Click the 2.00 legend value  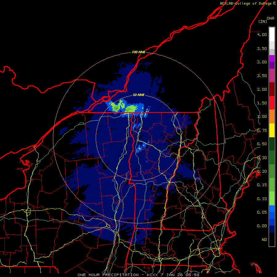pos(262,89)
